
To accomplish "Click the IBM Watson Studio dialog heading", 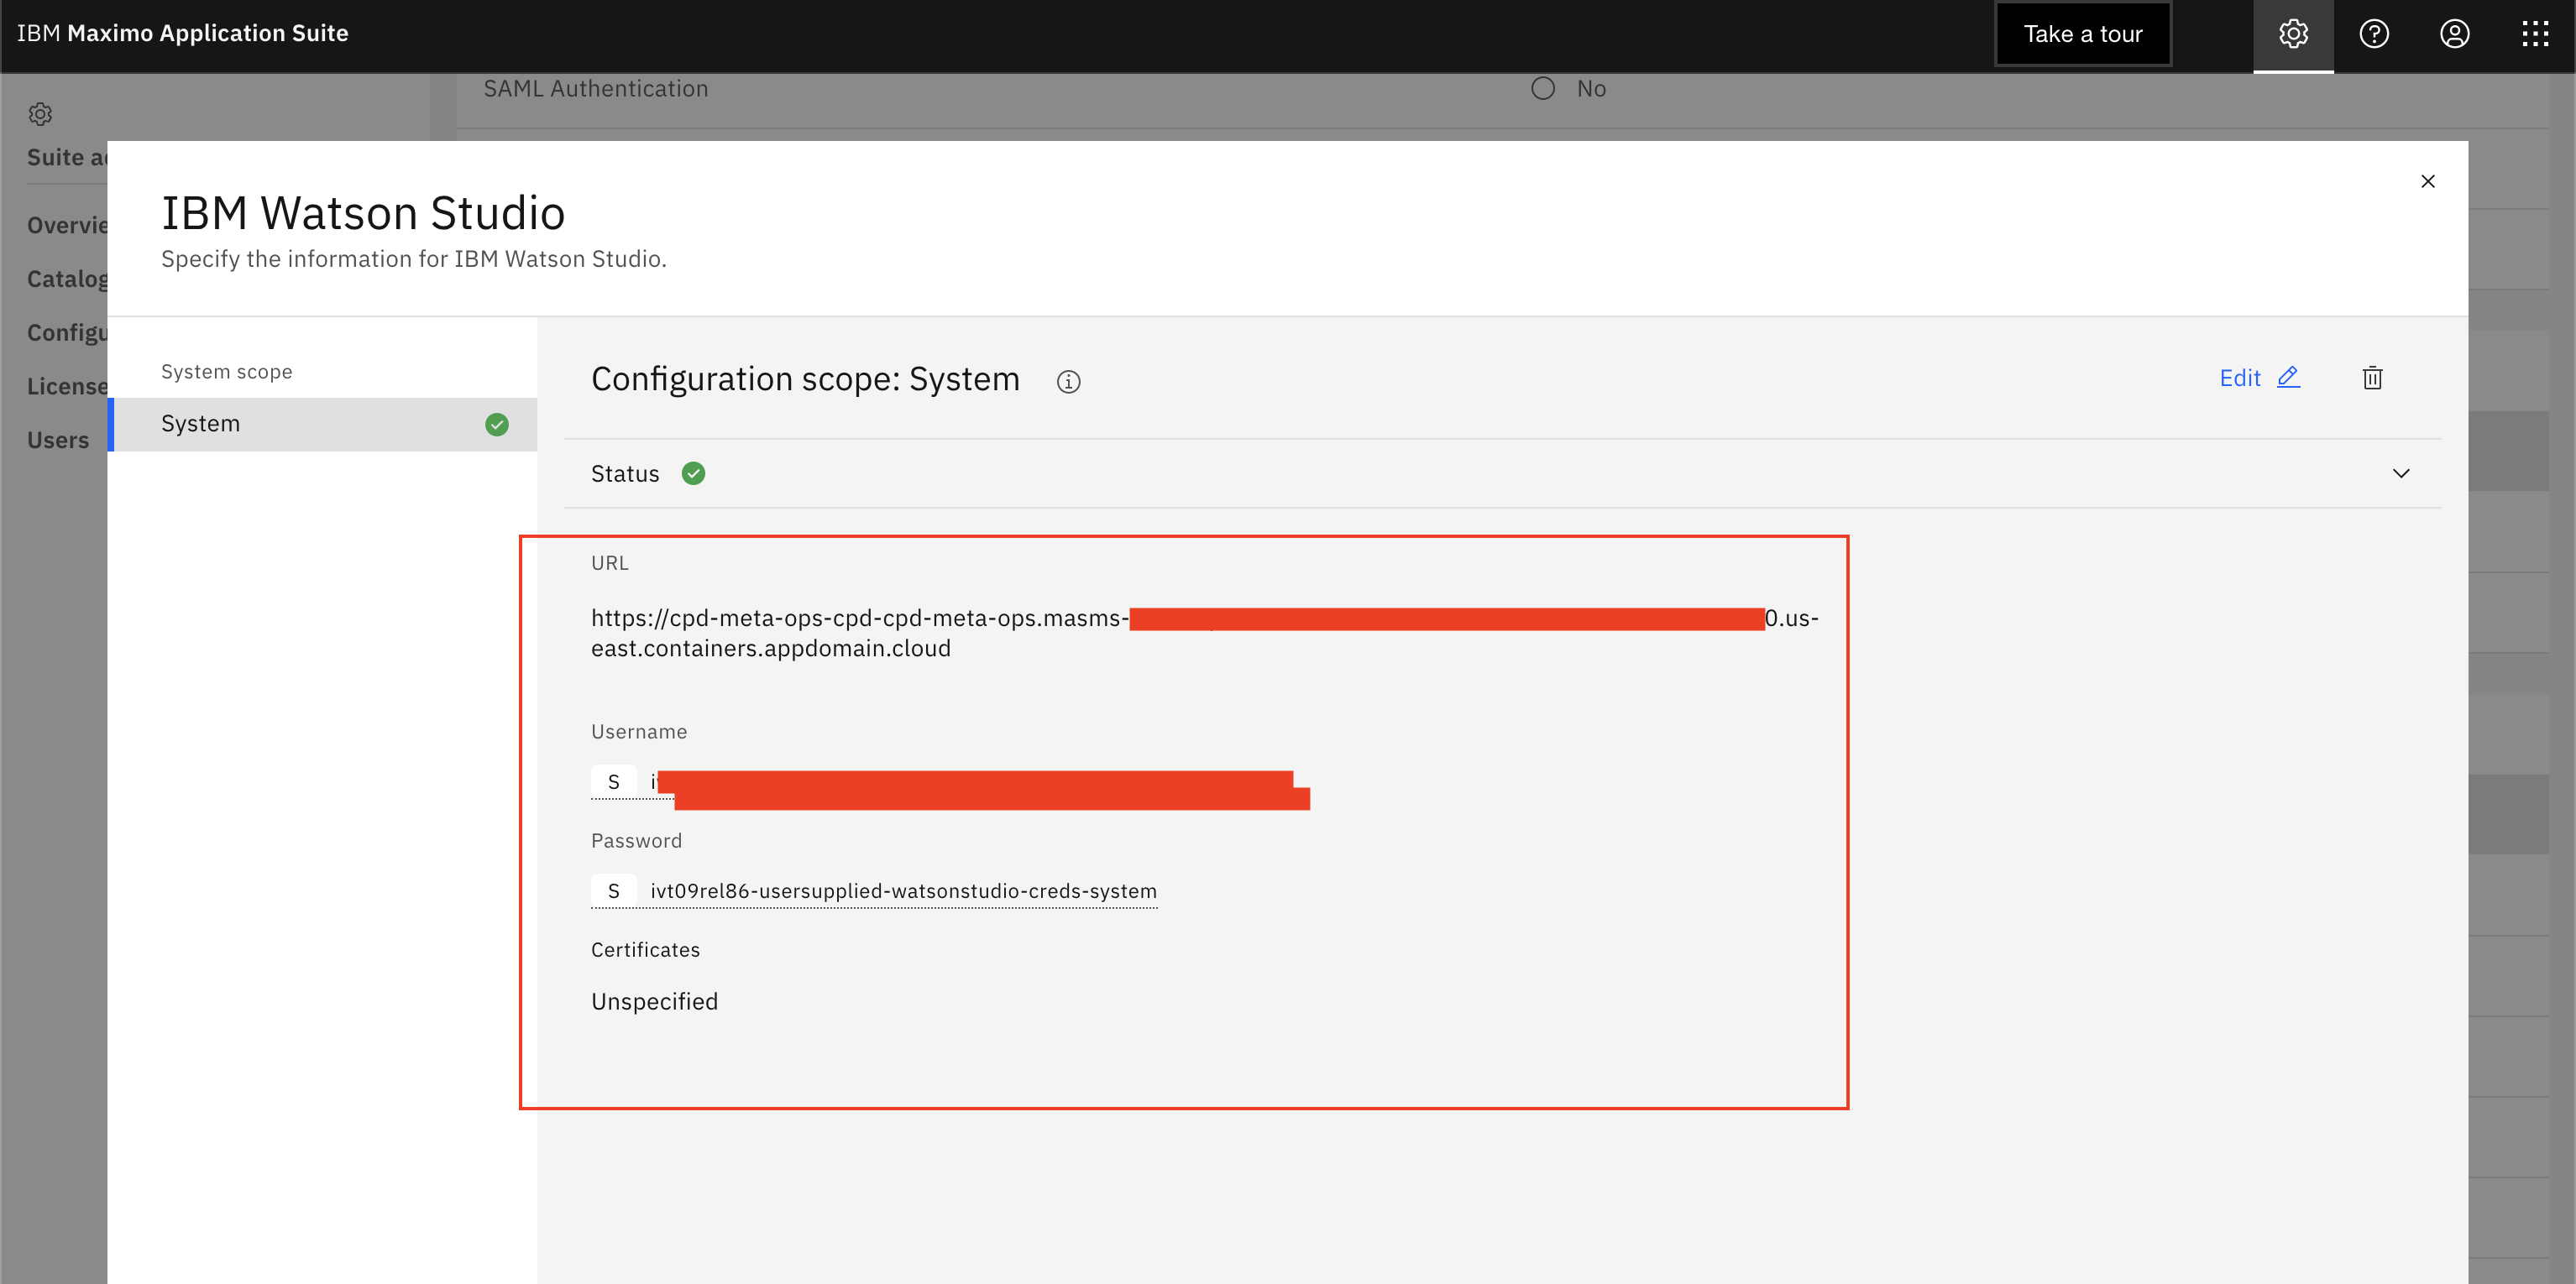I will [363, 213].
